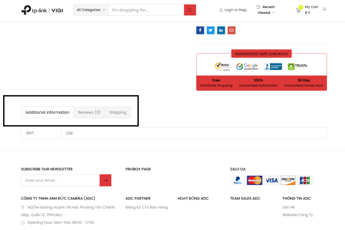The image size is (345, 230).
Task: Switch to the Reviews (0) tab
Action: [89, 112]
